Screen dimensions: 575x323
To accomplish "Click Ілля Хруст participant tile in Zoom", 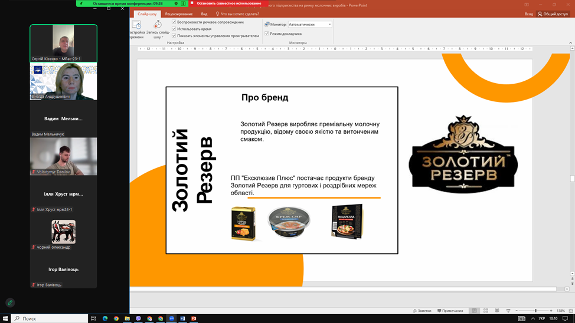I will tap(63, 194).
